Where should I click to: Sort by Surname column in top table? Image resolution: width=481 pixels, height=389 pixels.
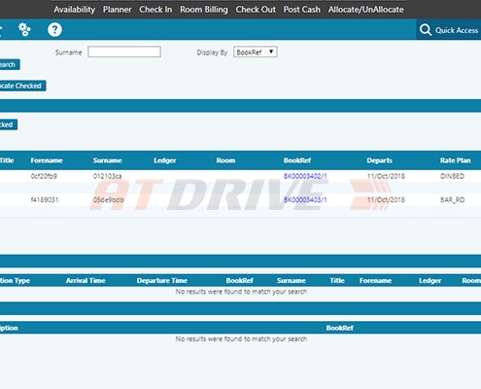click(107, 160)
